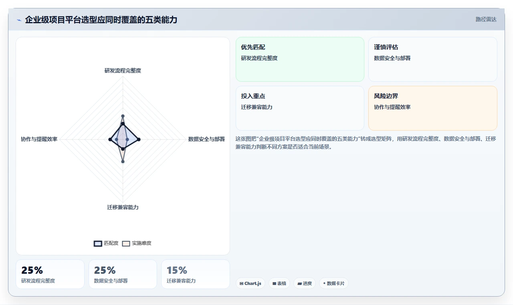Open the 投入重点 card

tap(300, 108)
